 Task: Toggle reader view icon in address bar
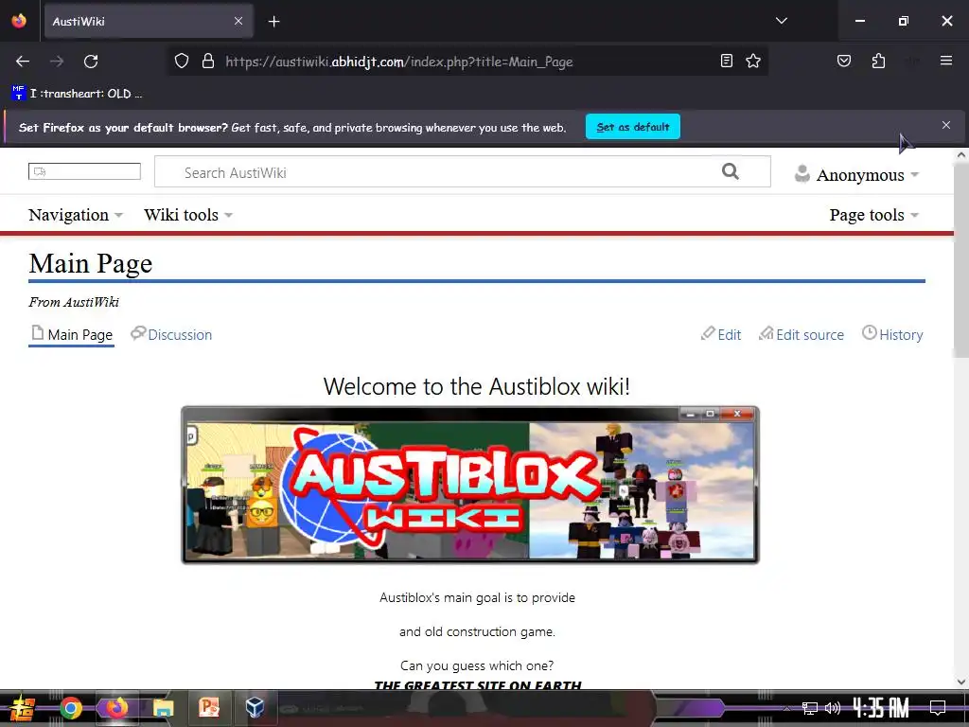click(727, 61)
